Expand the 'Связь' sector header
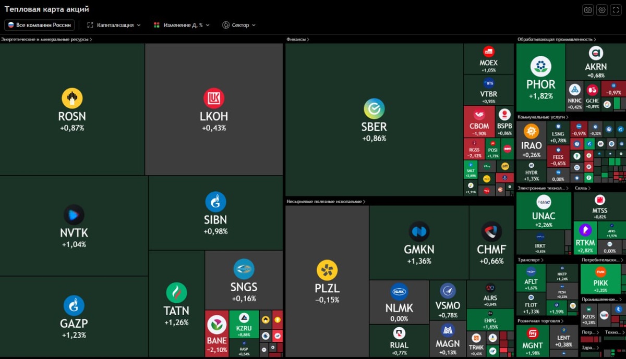The height and width of the screenshot is (359, 626). pos(583,188)
